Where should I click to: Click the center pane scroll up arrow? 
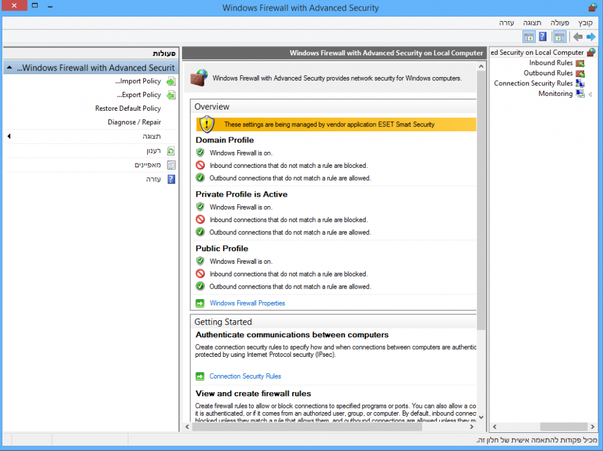pyautogui.click(x=481, y=67)
